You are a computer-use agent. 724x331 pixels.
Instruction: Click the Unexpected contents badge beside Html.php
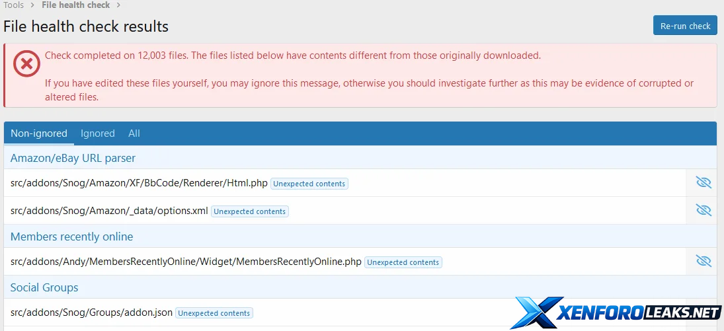click(309, 184)
